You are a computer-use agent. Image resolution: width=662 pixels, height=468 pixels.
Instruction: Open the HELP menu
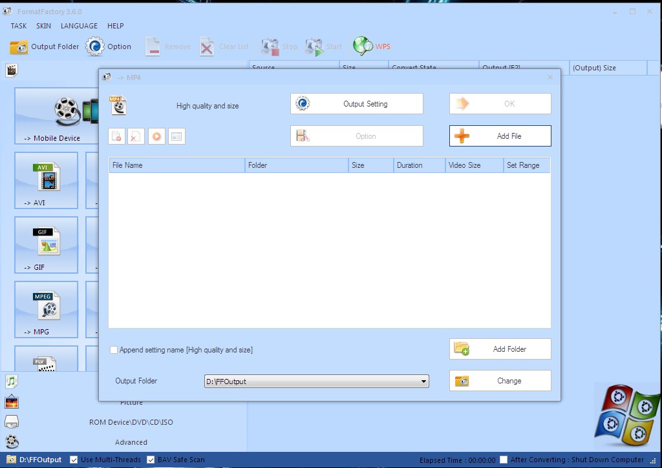coord(115,26)
